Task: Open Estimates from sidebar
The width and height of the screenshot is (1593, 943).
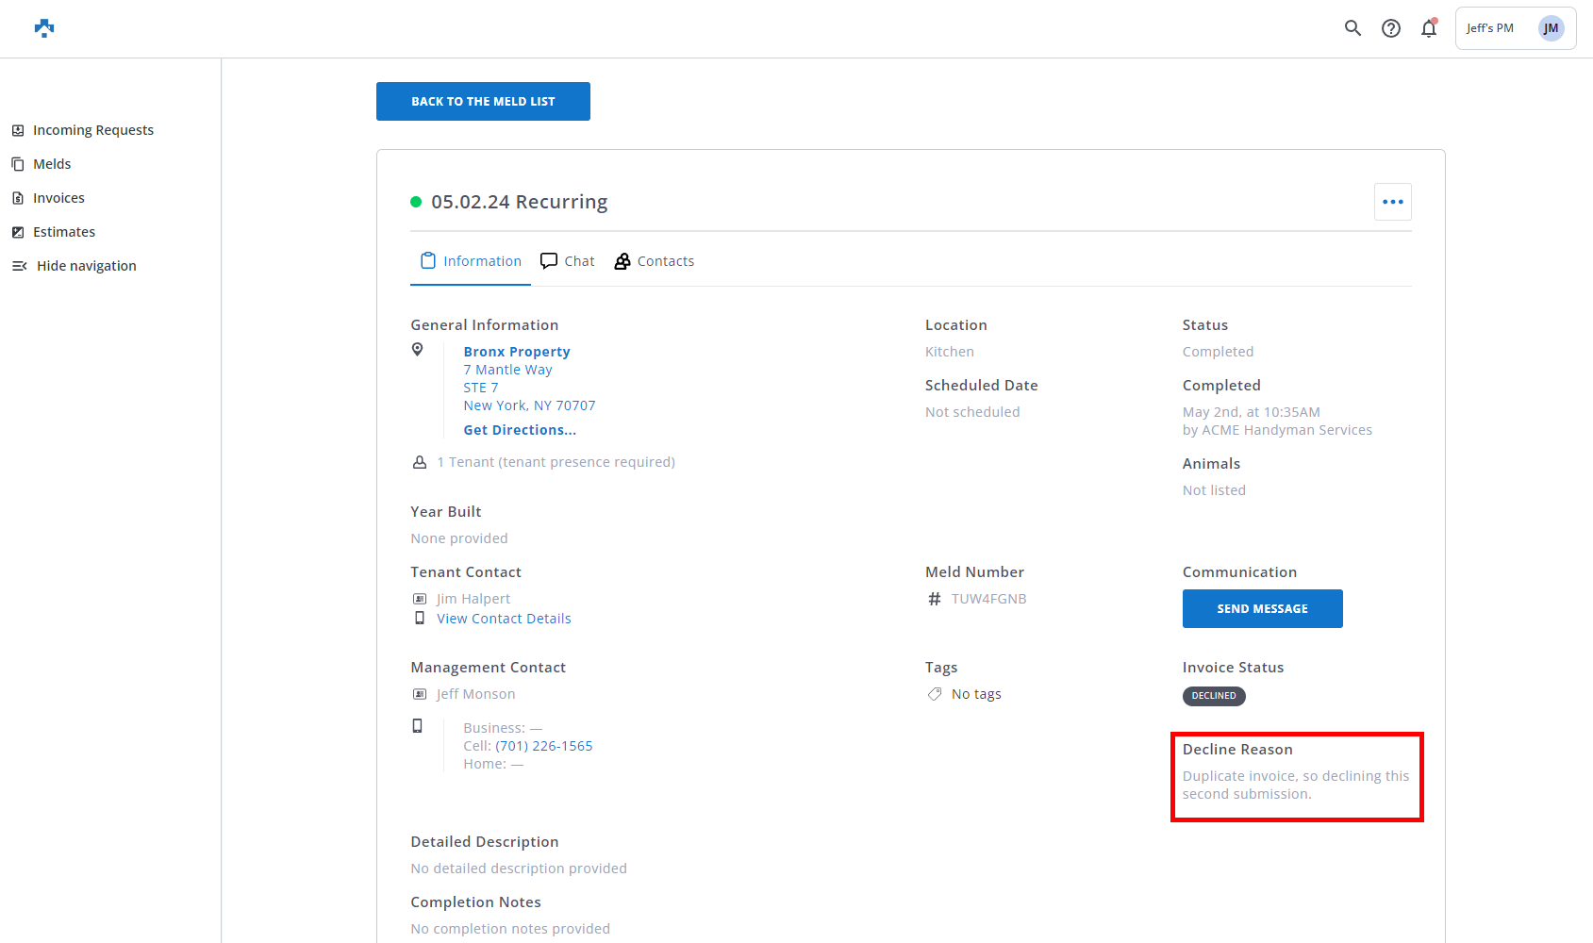Action: pyautogui.click(x=64, y=232)
